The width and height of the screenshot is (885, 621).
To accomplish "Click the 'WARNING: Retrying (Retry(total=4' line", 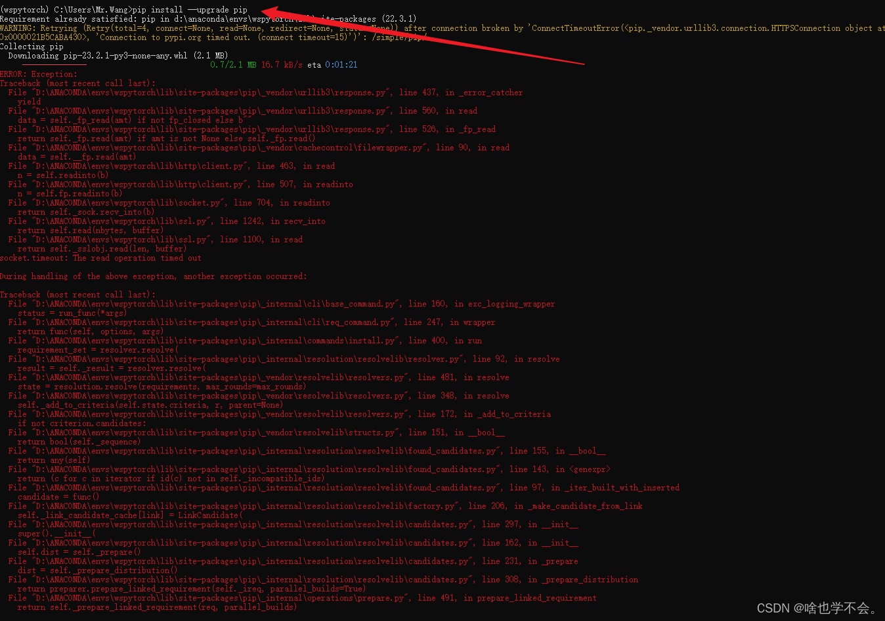I will coord(443,28).
